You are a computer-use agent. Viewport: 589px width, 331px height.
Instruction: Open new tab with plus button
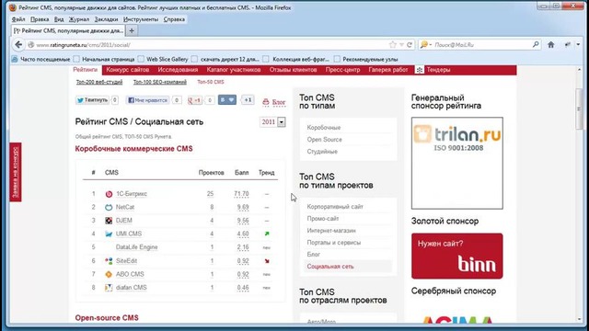pyautogui.click(x=132, y=30)
